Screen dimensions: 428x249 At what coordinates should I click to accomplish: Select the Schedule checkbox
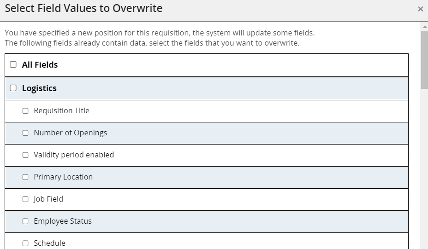(25, 243)
